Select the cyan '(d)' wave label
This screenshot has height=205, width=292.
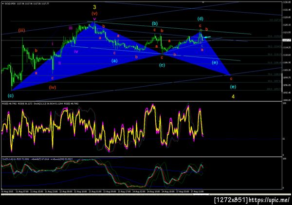click(201, 19)
